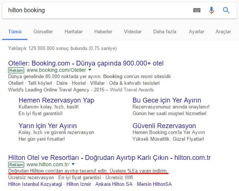Click the Reklam badge on Booking.com ad
The height and width of the screenshot is (191, 239).
click(x=16, y=70)
